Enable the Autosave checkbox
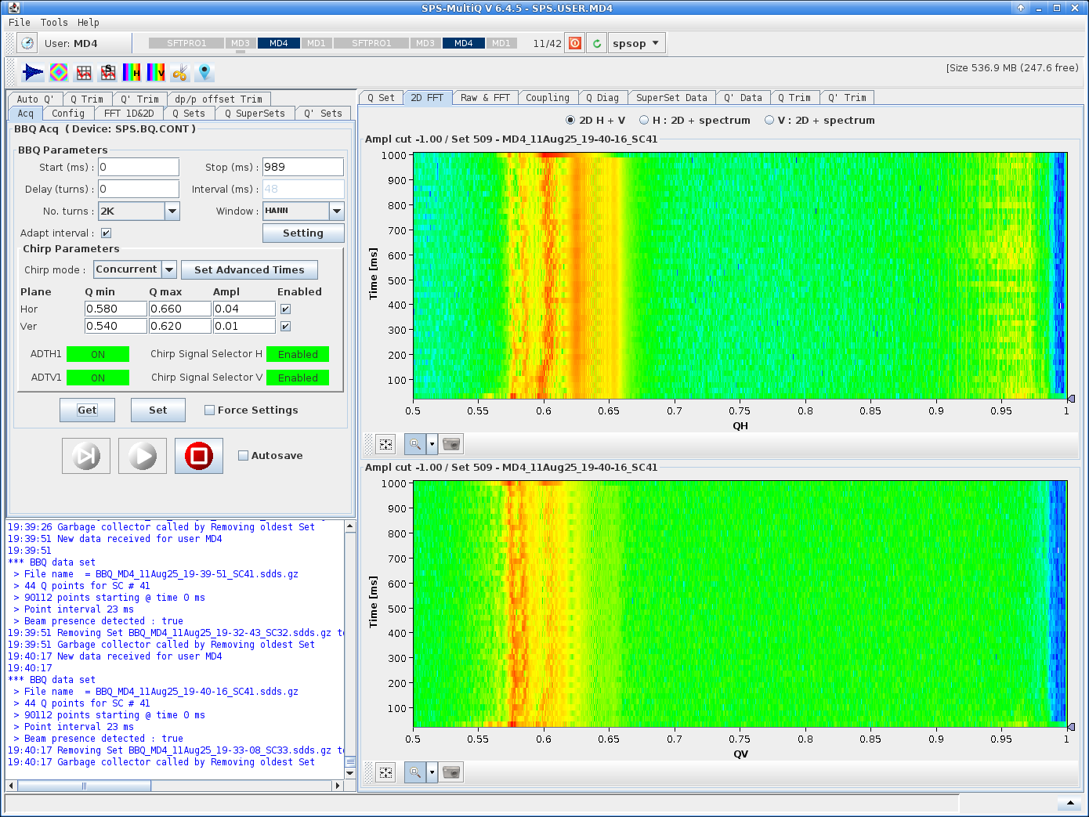 pos(244,454)
